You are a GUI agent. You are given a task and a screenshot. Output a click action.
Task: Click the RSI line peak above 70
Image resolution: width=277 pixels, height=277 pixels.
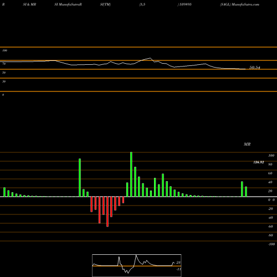point(150,58)
